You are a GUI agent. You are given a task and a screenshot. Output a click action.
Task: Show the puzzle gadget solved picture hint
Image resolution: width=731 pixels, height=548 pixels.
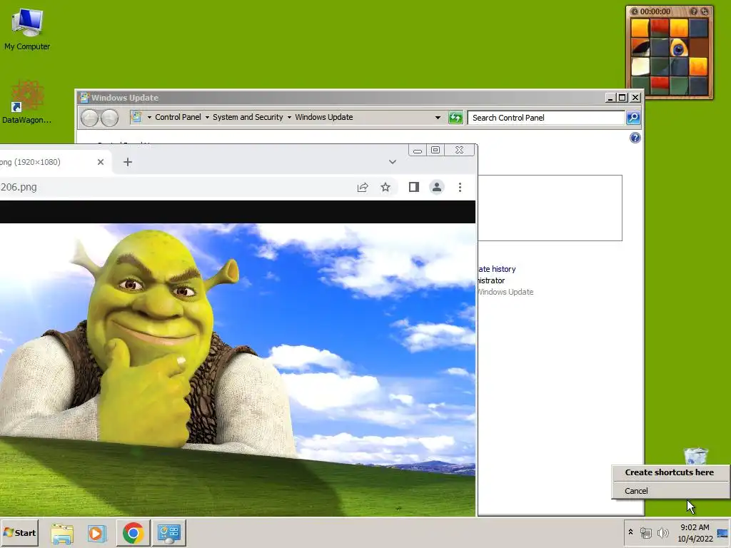(694, 11)
